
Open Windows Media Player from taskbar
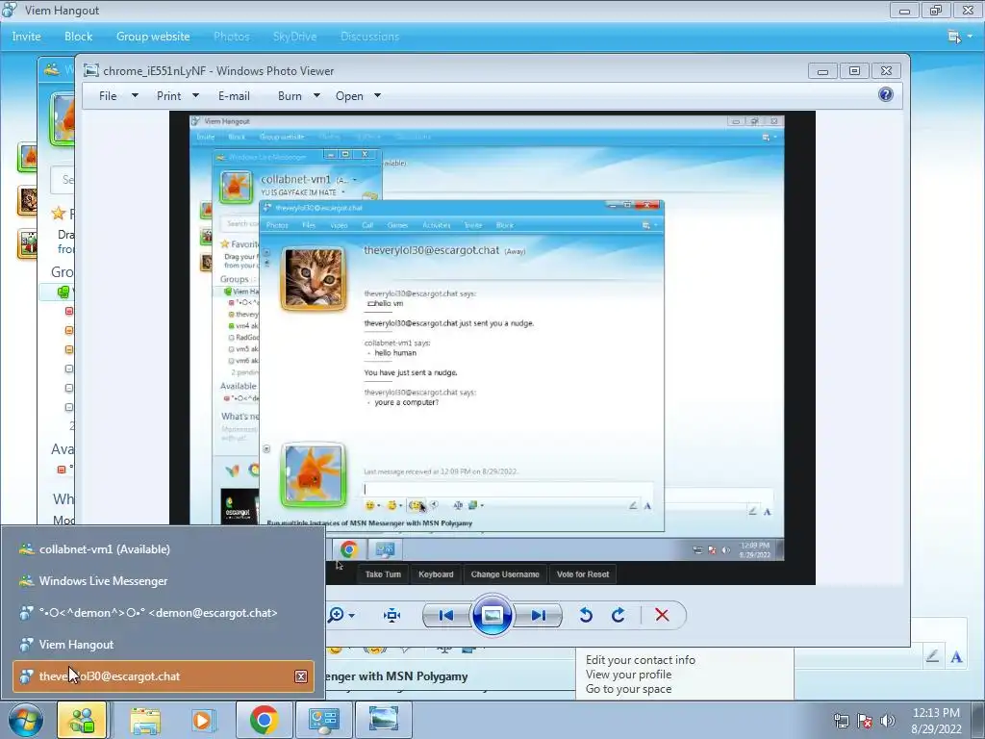(x=202, y=720)
